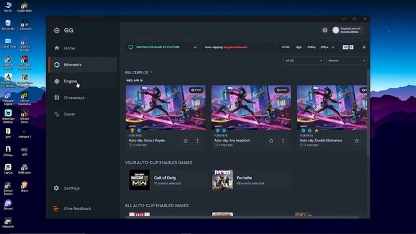Click the High quality setting
This screenshot has height=234, width=416.
pyautogui.click(x=298, y=47)
